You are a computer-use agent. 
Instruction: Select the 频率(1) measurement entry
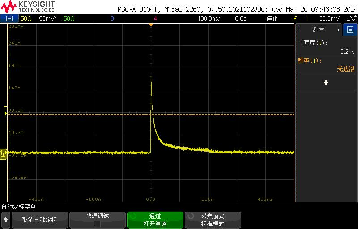pos(310,61)
